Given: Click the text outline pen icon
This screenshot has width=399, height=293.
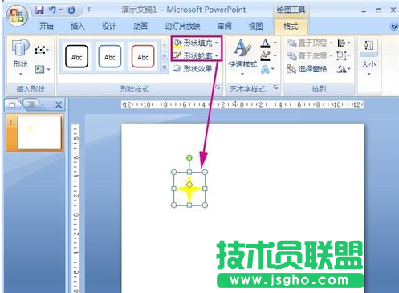Looking at the screenshot, I should (x=265, y=55).
